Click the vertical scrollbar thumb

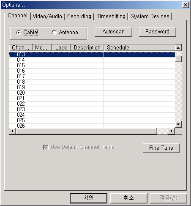coord(178,59)
